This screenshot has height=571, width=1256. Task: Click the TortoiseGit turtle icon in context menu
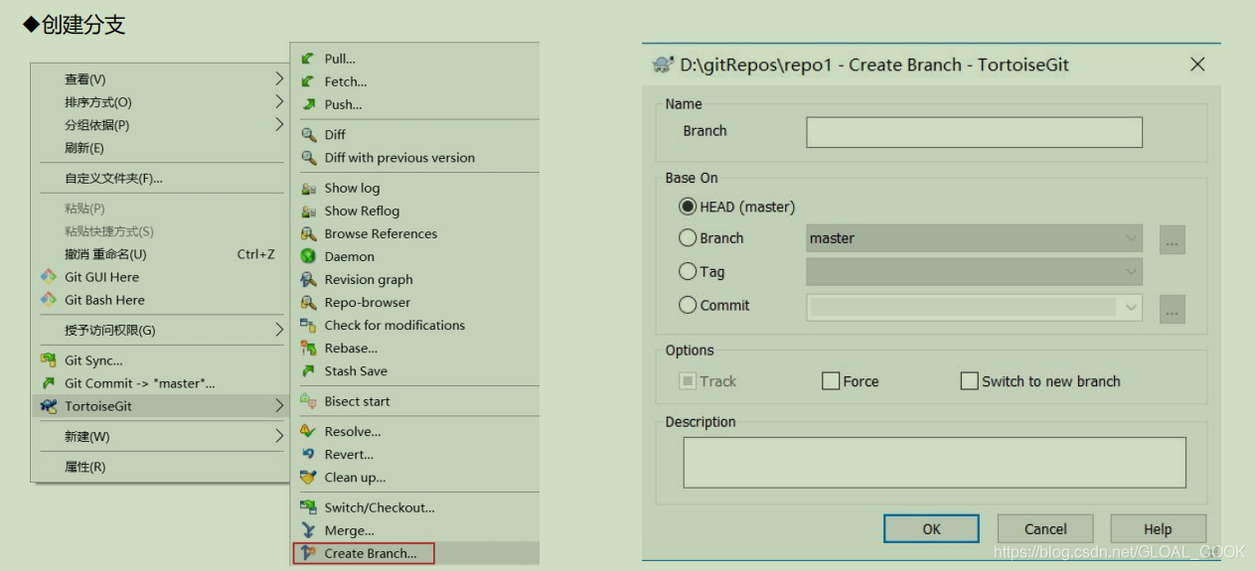point(48,406)
